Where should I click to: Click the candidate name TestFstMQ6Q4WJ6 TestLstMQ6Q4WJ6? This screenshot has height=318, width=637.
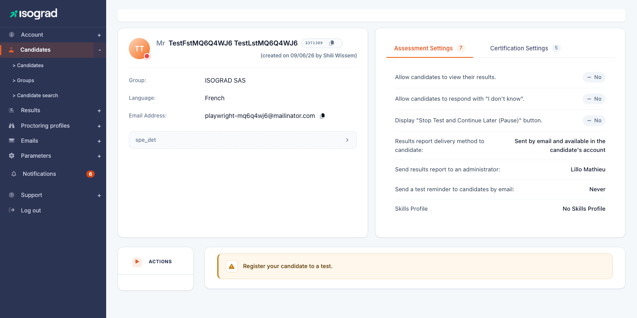click(x=233, y=43)
